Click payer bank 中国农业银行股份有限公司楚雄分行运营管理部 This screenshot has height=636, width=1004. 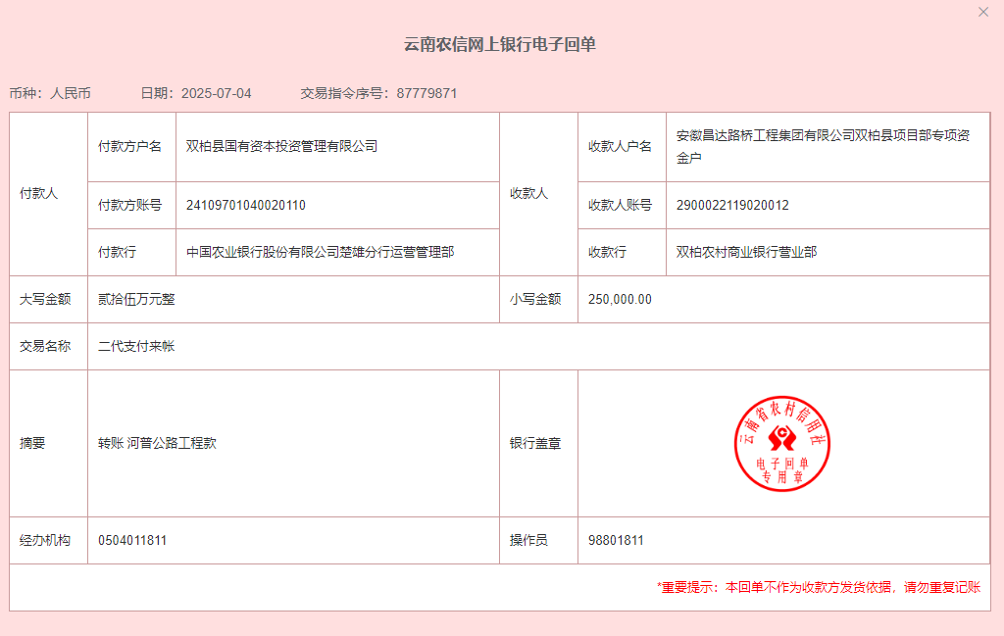click(x=320, y=252)
